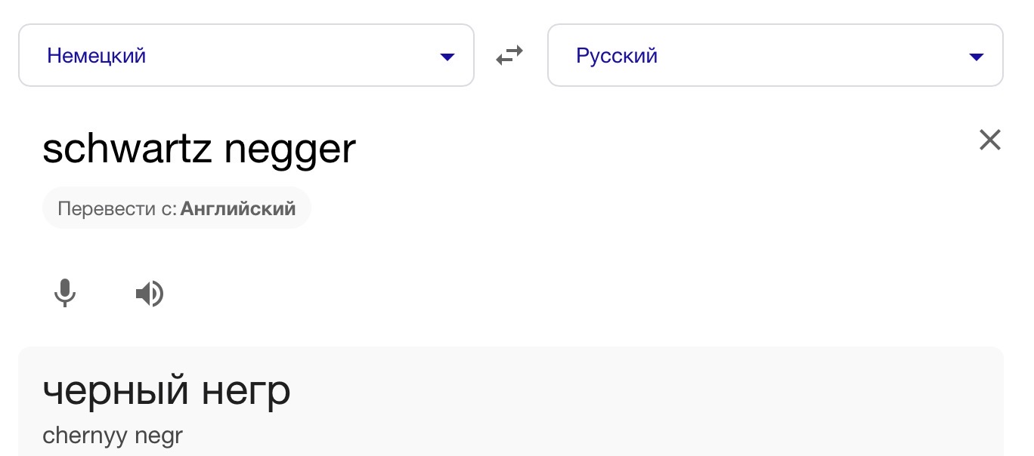The width and height of the screenshot is (1034, 456).
Task: Swap the source and target languages
Action: 509,55
